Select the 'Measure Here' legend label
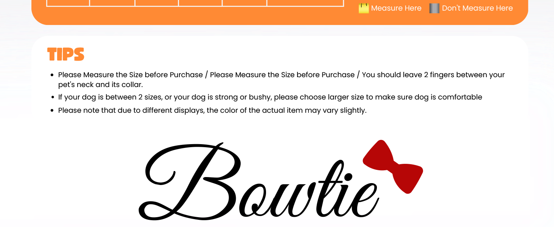The width and height of the screenshot is (554, 227). click(396, 8)
